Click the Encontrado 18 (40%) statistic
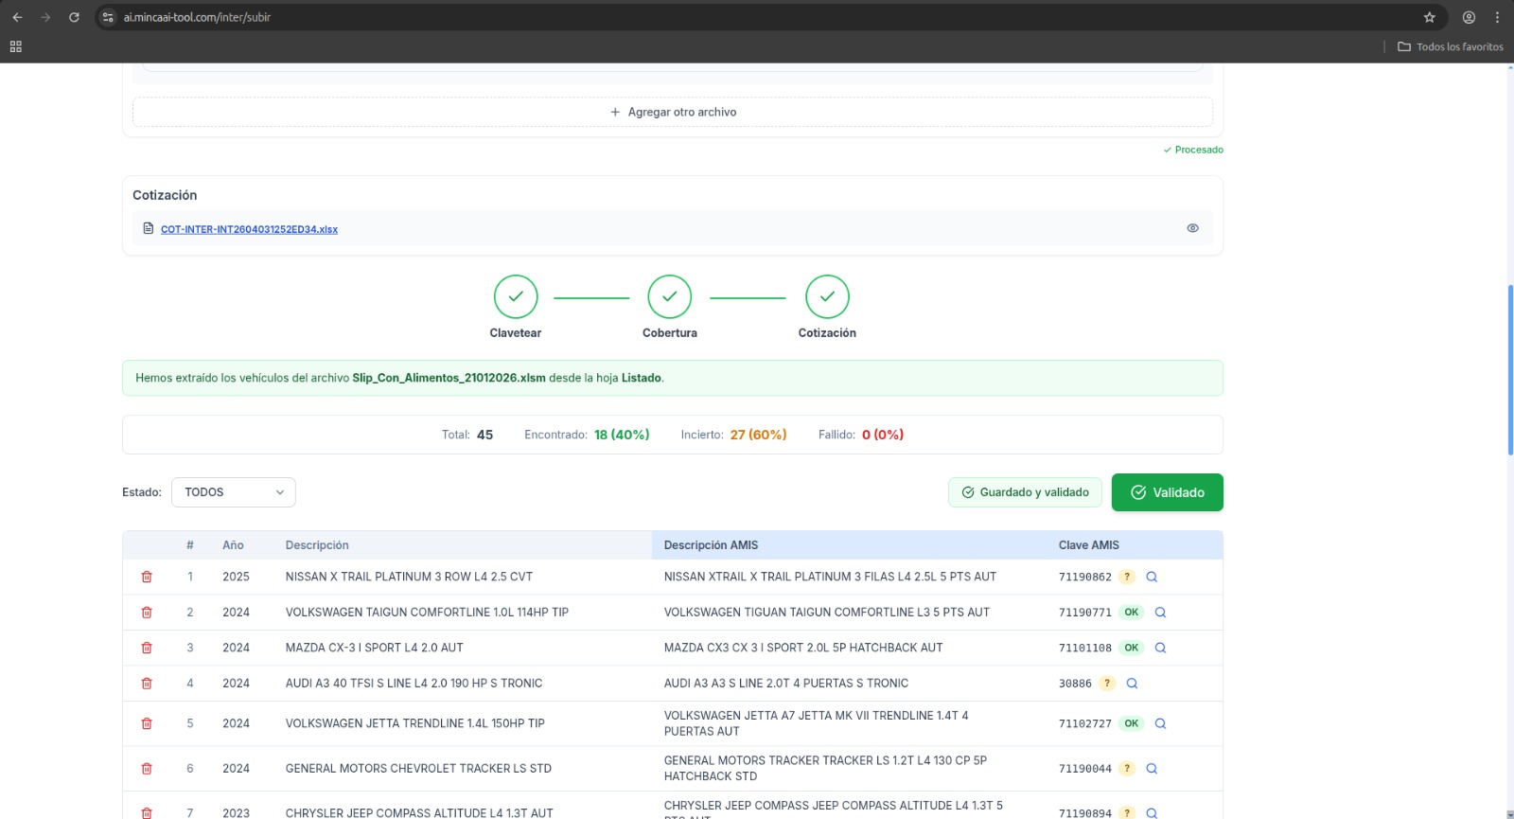This screenshot has height=819, width=1514. coord(587,435)
